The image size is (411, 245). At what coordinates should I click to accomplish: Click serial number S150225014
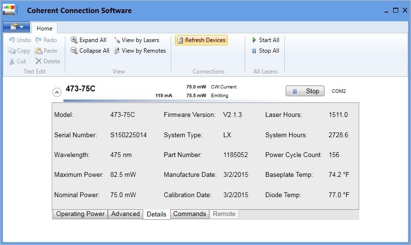click(129, 135)
